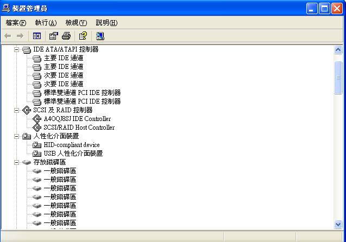346x242 pixels.
Task: Select the 人性化介面裝置 category icon
Action: coord(27,136)
